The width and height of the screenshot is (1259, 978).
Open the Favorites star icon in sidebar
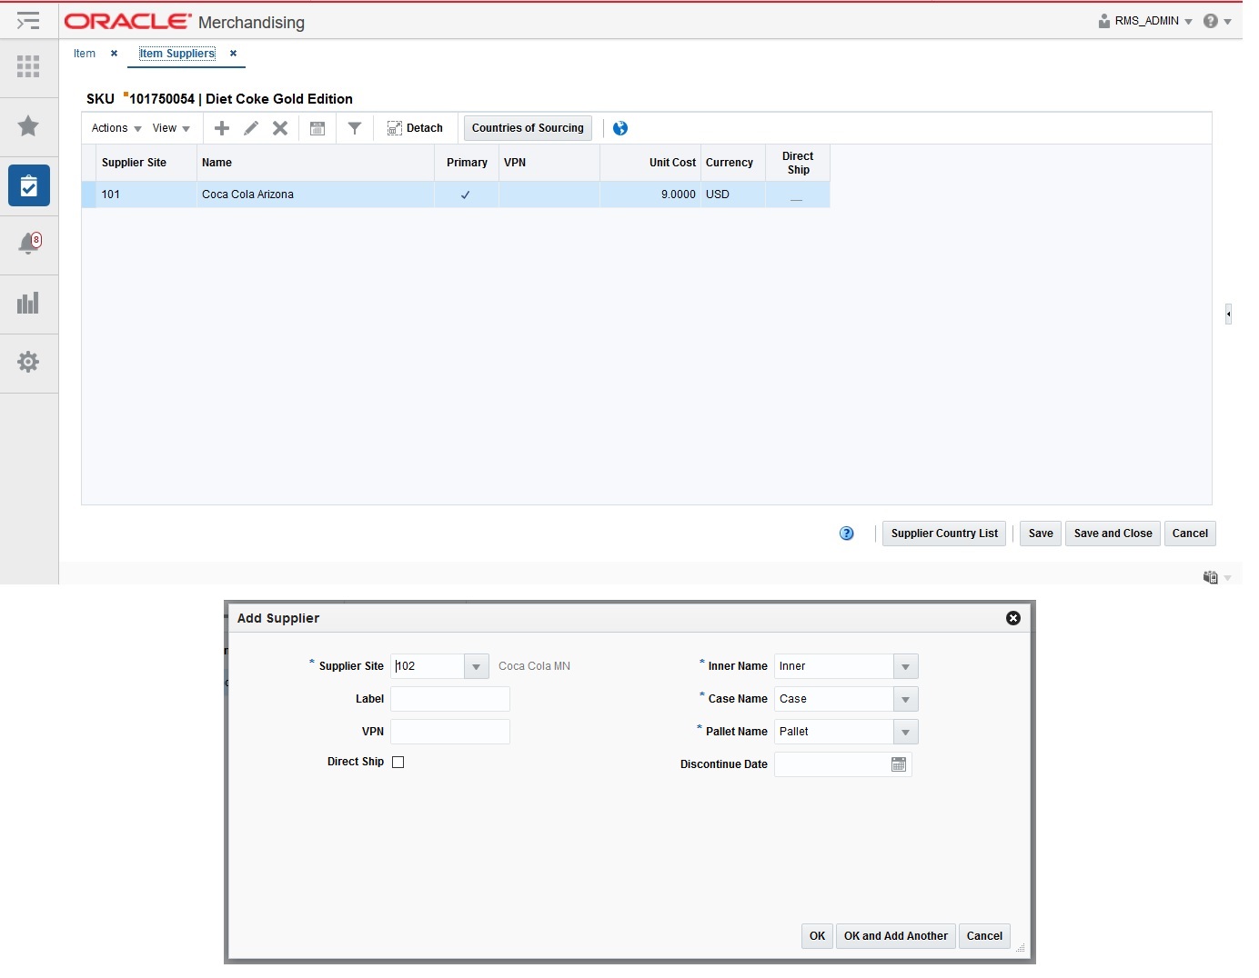tap(28, 125)
